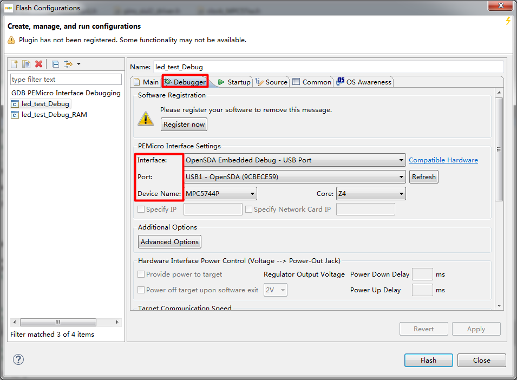Select led_test_Debug configuration in tree
The image size is (517, 380).
pyautogui.click(x=41, y=104)
